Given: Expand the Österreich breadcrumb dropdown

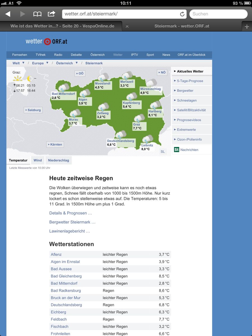Looking at the screenshot, I should tap(76, 63).
